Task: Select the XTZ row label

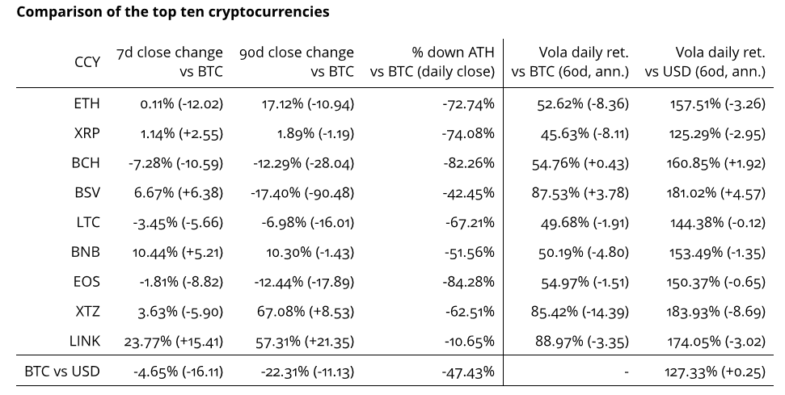Action: 87,311
